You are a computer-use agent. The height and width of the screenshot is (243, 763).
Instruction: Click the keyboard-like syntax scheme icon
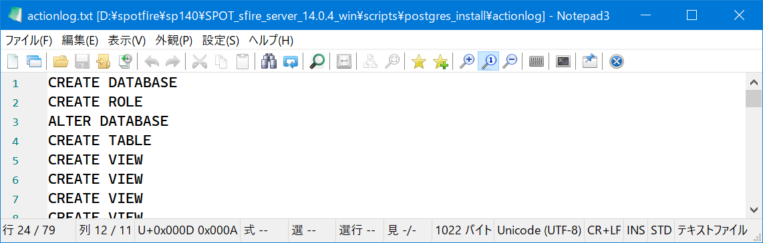[537, 62]
